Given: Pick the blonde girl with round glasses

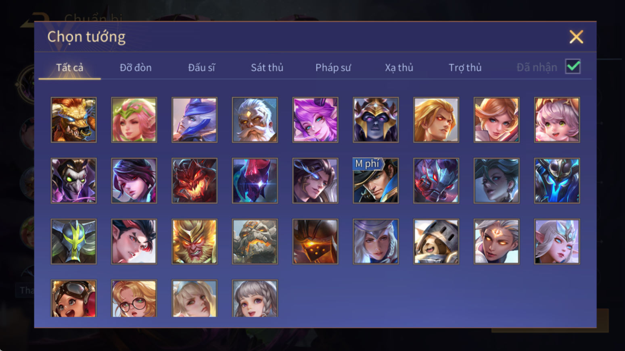Looking at the screenshot, I should point(134,298).
